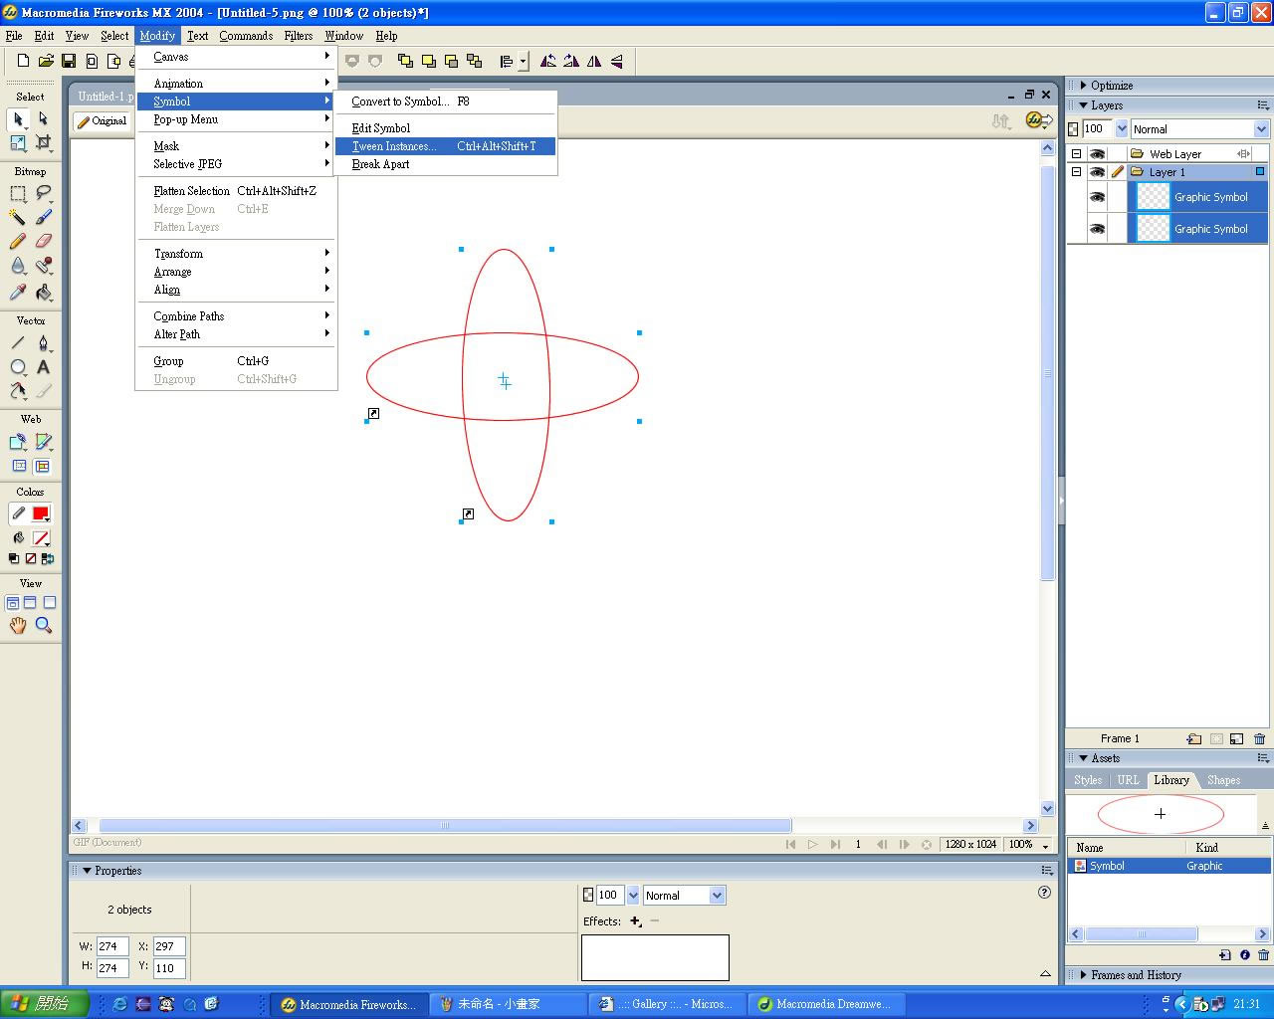
Task: Select the Slice tool
Action: point(43,442)
